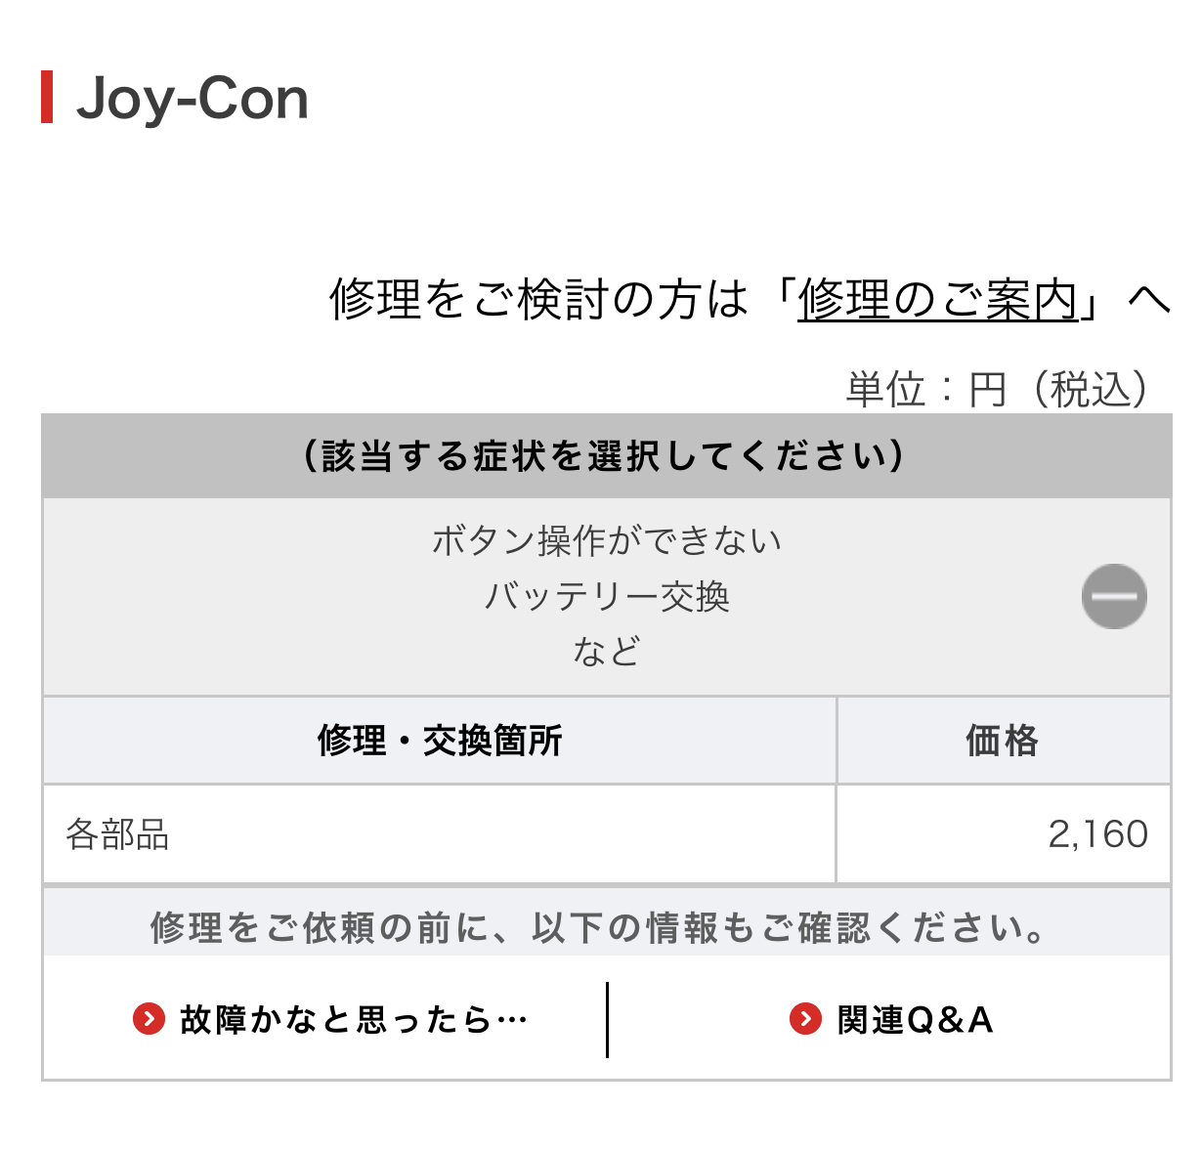Select the 各部品 table cell
The image size is (1201, 1149).
[x=439, y=834]
